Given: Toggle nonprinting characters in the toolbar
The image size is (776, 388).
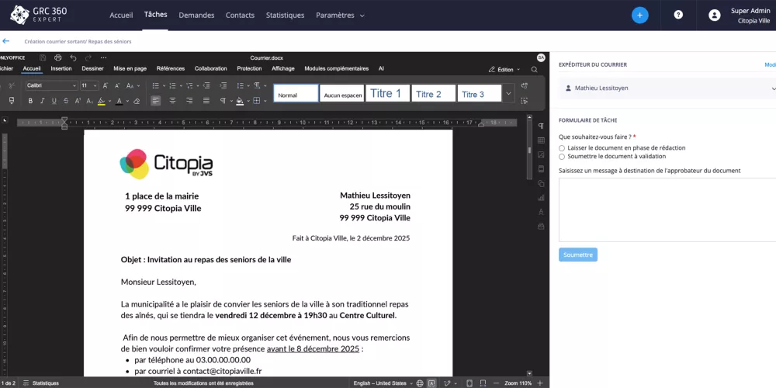Looking at the screenshot, I should pyautogui.click(x=223, y=101).
